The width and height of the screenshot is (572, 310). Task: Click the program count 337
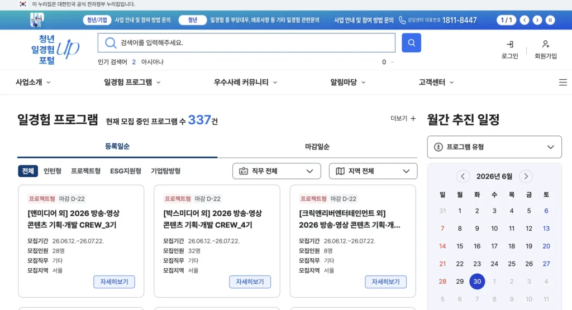tap(199, 120)
